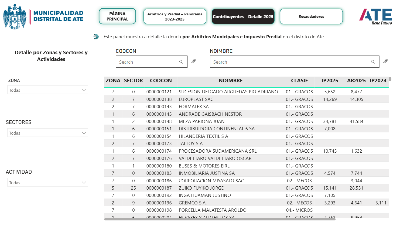Clear the NOIMBRE search with the eraser icon
Image resolution: width=400 pixels, height=226 pixels.
pyautogui.click(x=385, y=61)
